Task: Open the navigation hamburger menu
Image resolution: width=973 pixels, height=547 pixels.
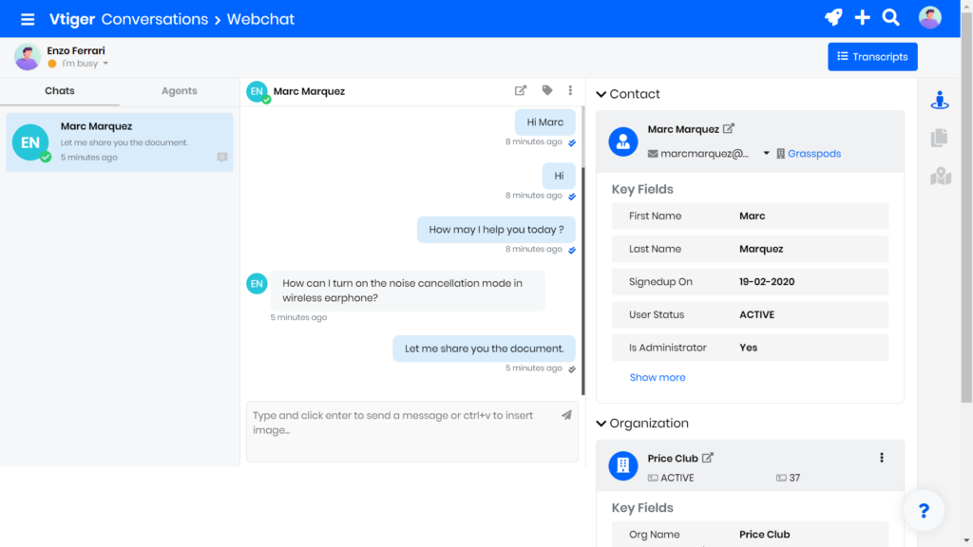Action: tap(28, 17)
